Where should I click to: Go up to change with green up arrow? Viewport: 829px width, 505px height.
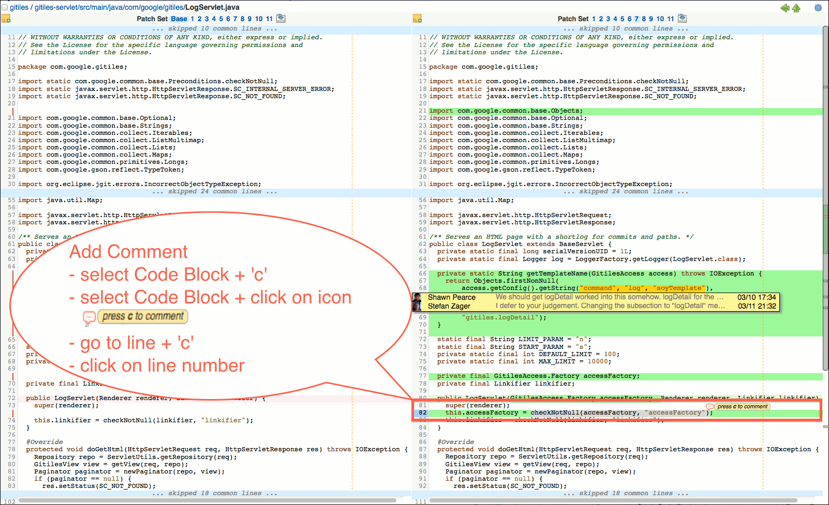[796, 8]
